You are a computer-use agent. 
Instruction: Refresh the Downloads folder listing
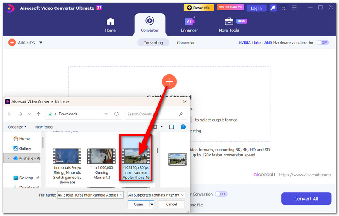tap(117, 114)
